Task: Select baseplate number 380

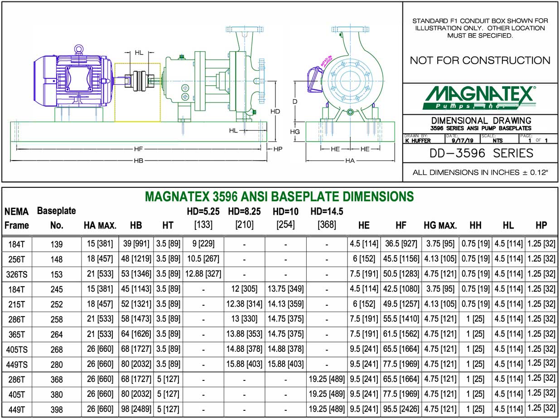Action: (57, 395)
